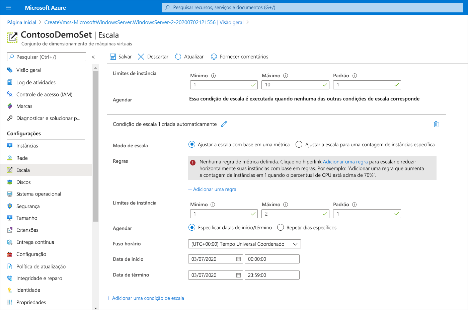The height and width of the screenshot is (310, 468).
Task: Click the red error icon in Regras message
Action: pos(193,163)
